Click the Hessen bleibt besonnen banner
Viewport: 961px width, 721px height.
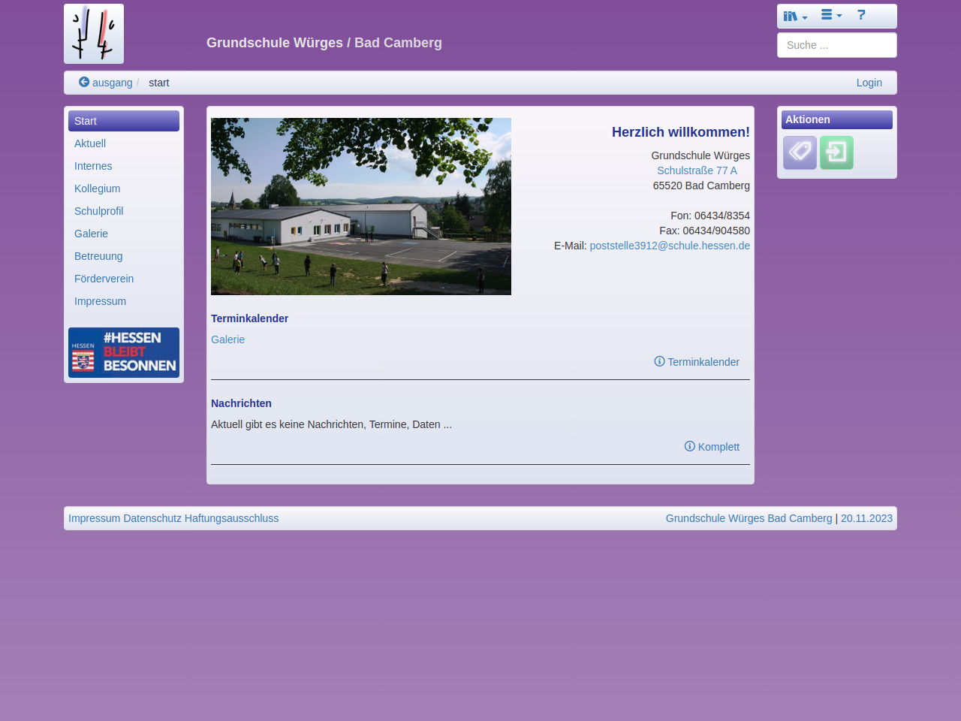pyautogui.click(x=124, y=352)
